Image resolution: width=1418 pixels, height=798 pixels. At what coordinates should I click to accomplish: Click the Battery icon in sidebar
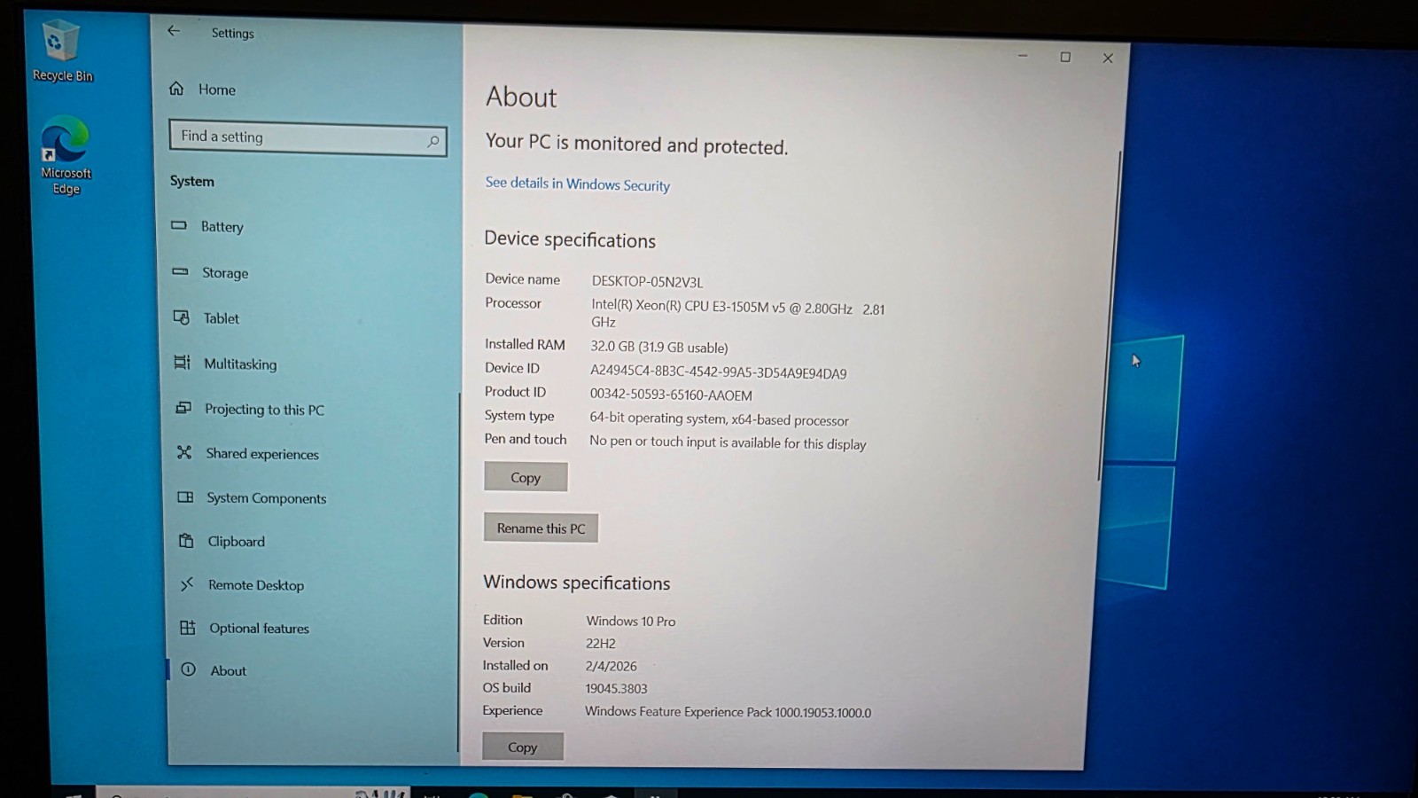click(x=179, y=225)
